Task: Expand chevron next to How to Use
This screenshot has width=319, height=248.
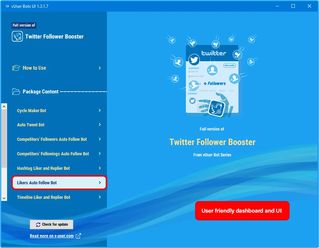Action: point(100,68)
